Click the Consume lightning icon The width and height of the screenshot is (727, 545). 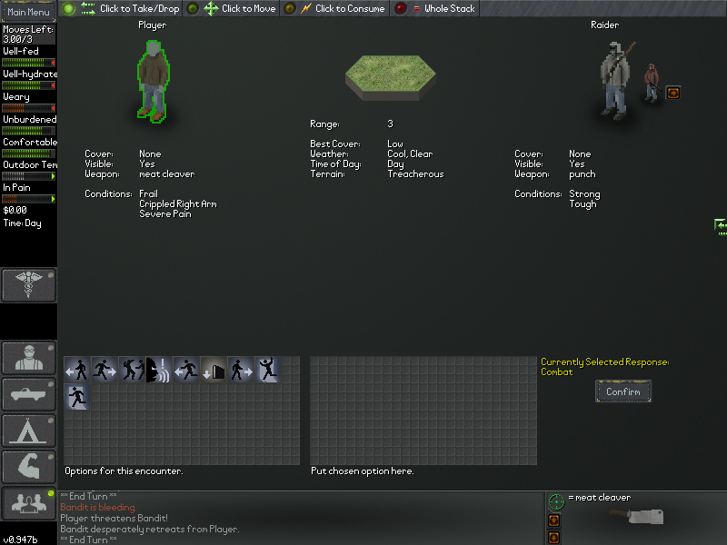coord(306,8)
